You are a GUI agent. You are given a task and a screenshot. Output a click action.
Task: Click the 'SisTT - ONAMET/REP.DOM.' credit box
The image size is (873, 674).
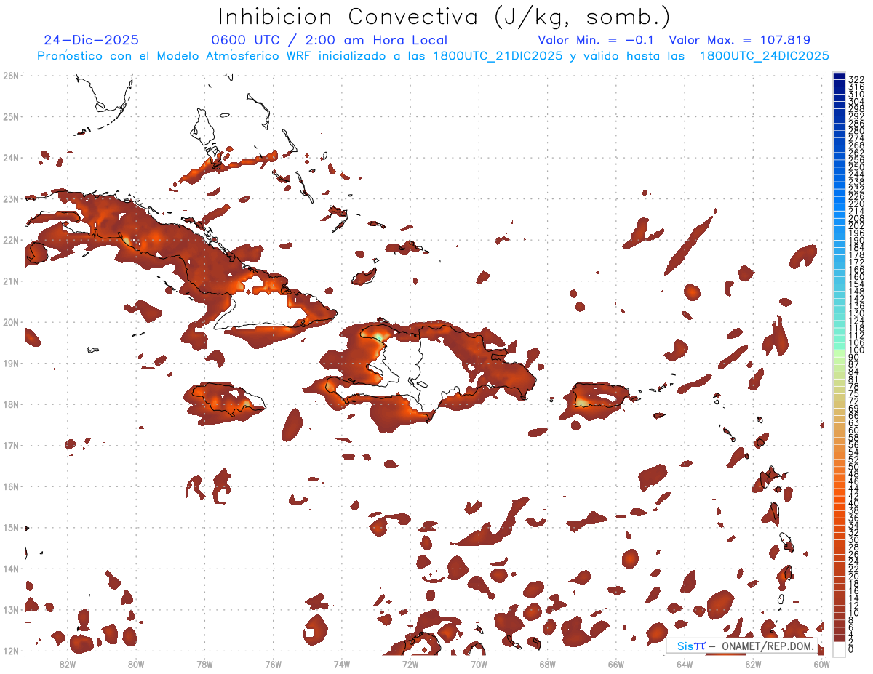click(741, 646)
